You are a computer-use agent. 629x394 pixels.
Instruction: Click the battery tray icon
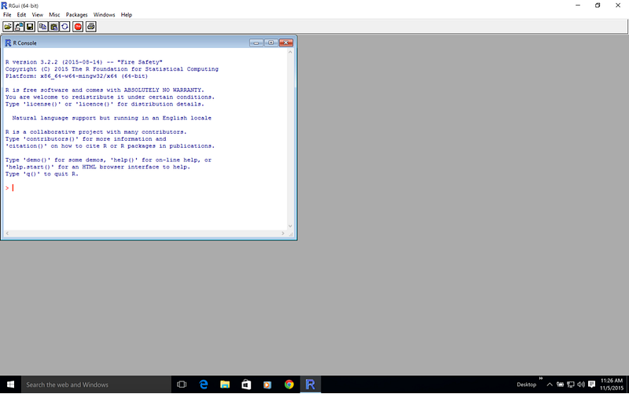pyautogui.click(x=560, y=385)
